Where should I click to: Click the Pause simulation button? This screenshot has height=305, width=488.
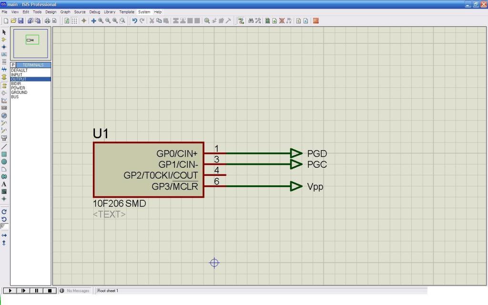coord(36,291)
